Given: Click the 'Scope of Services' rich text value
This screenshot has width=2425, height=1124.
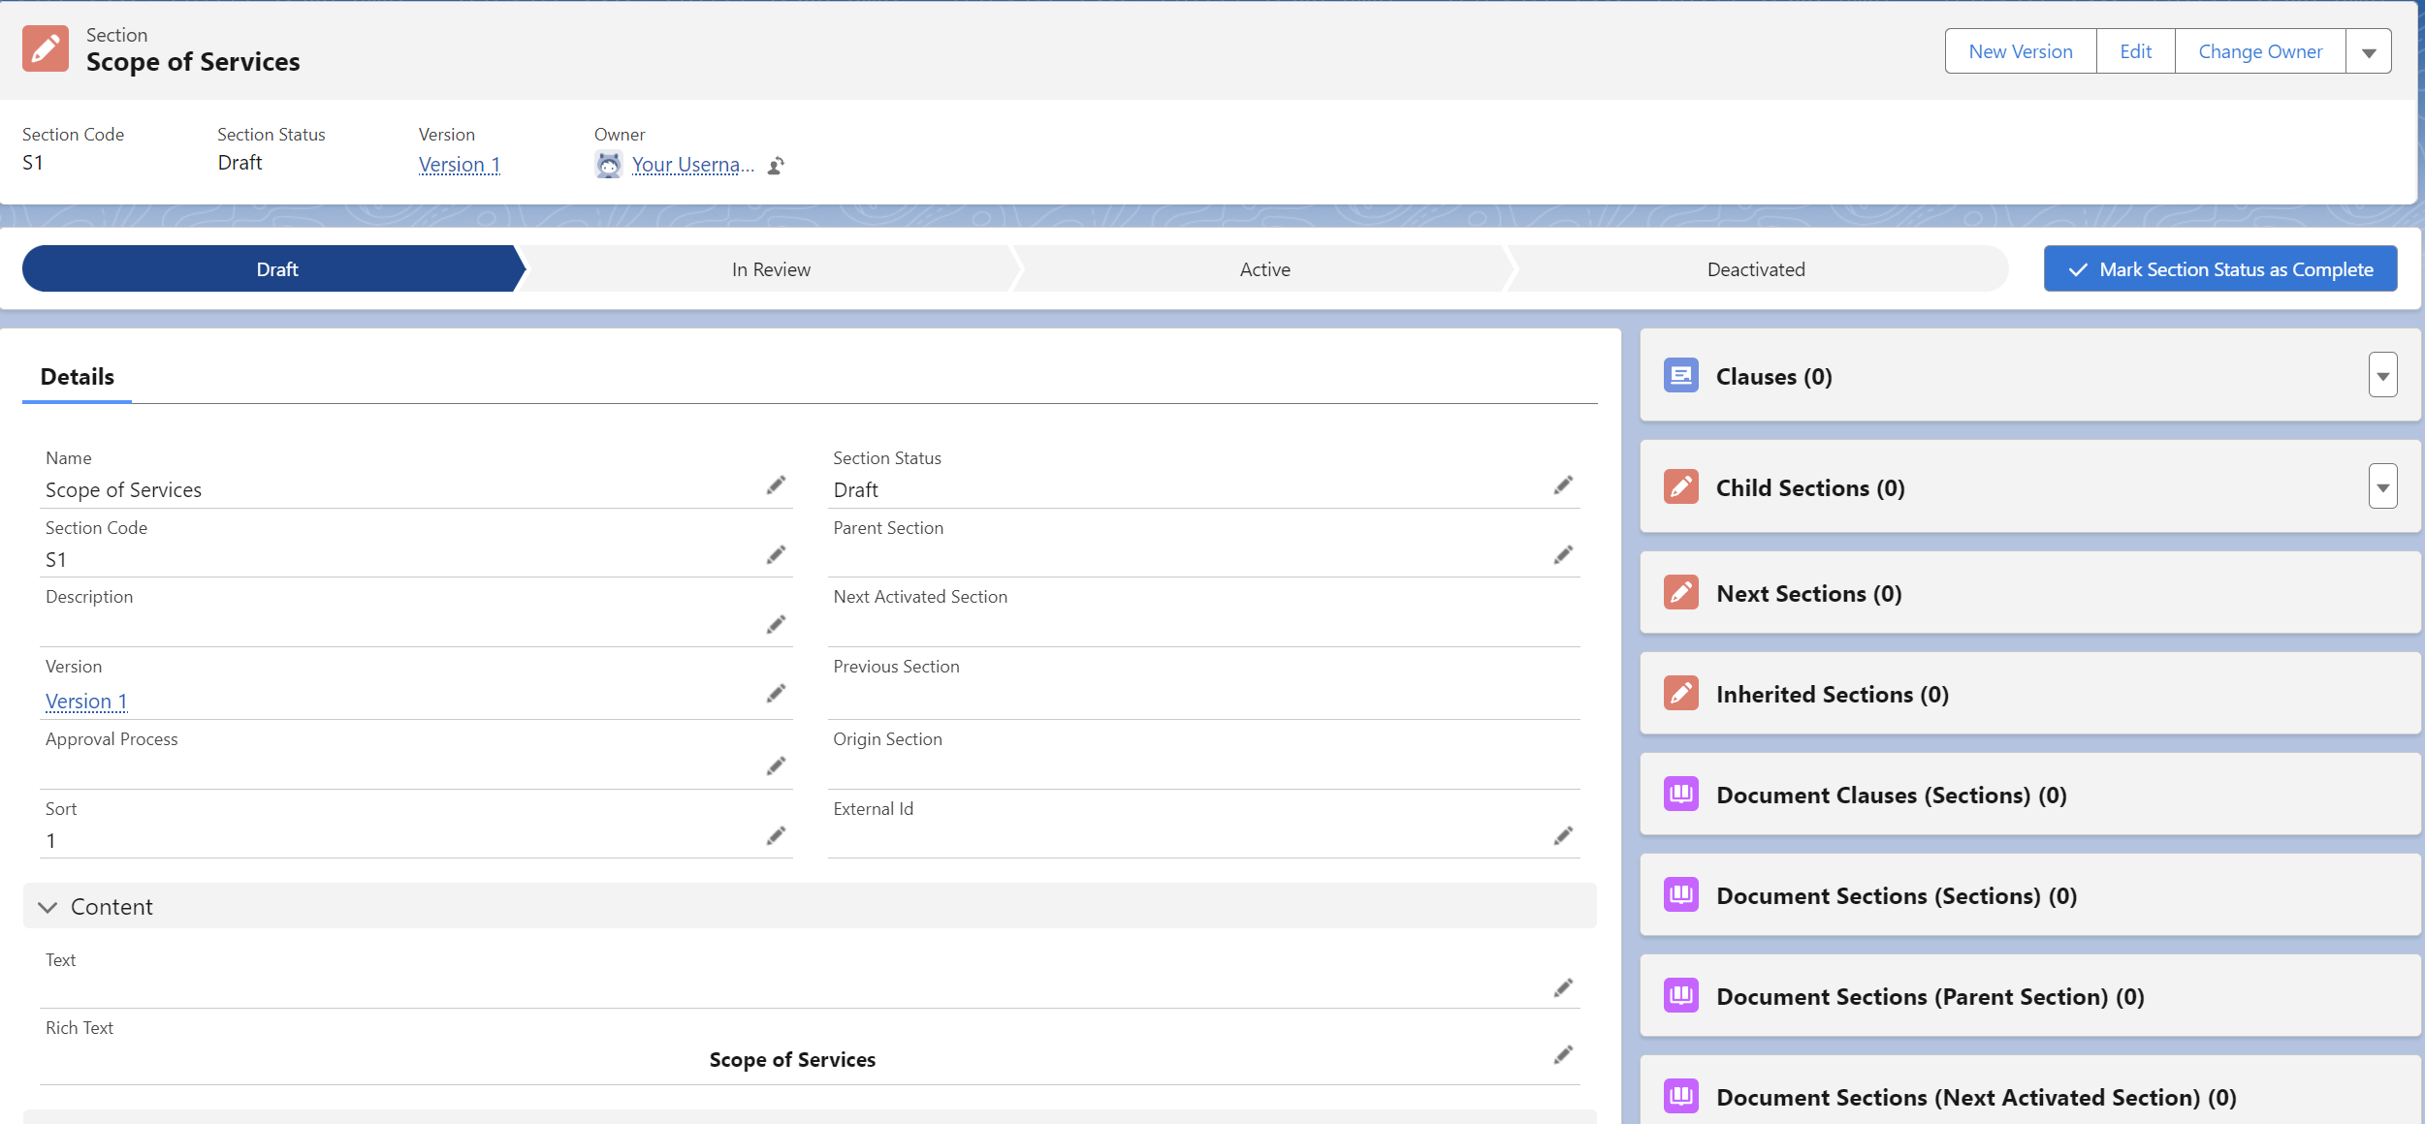Looking at the screenshot, I should coord(792,1059).
